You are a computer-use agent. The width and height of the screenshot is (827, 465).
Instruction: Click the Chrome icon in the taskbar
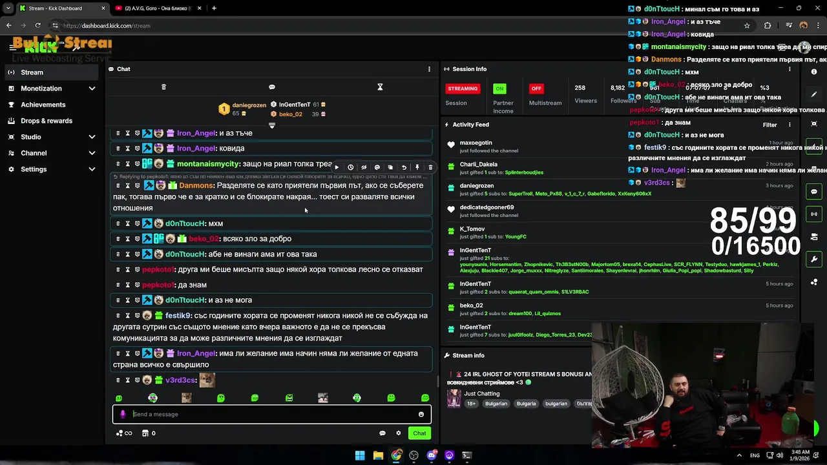[x=396, y=455]
